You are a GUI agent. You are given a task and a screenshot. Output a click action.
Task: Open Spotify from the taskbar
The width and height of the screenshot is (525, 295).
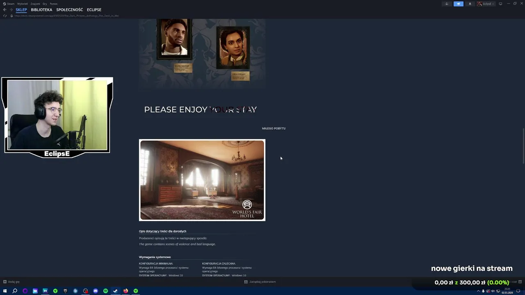105,291
